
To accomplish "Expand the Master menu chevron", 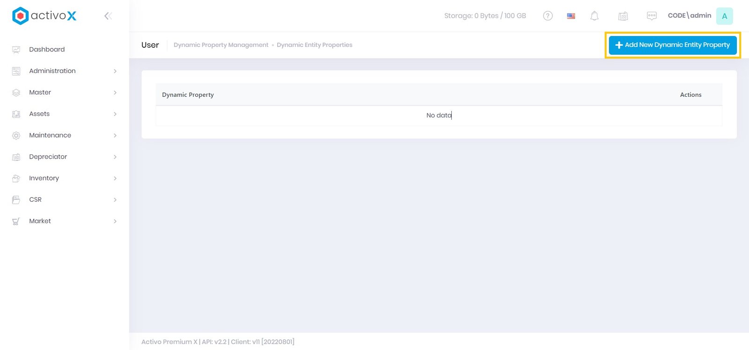I will (x=115, y=93).
